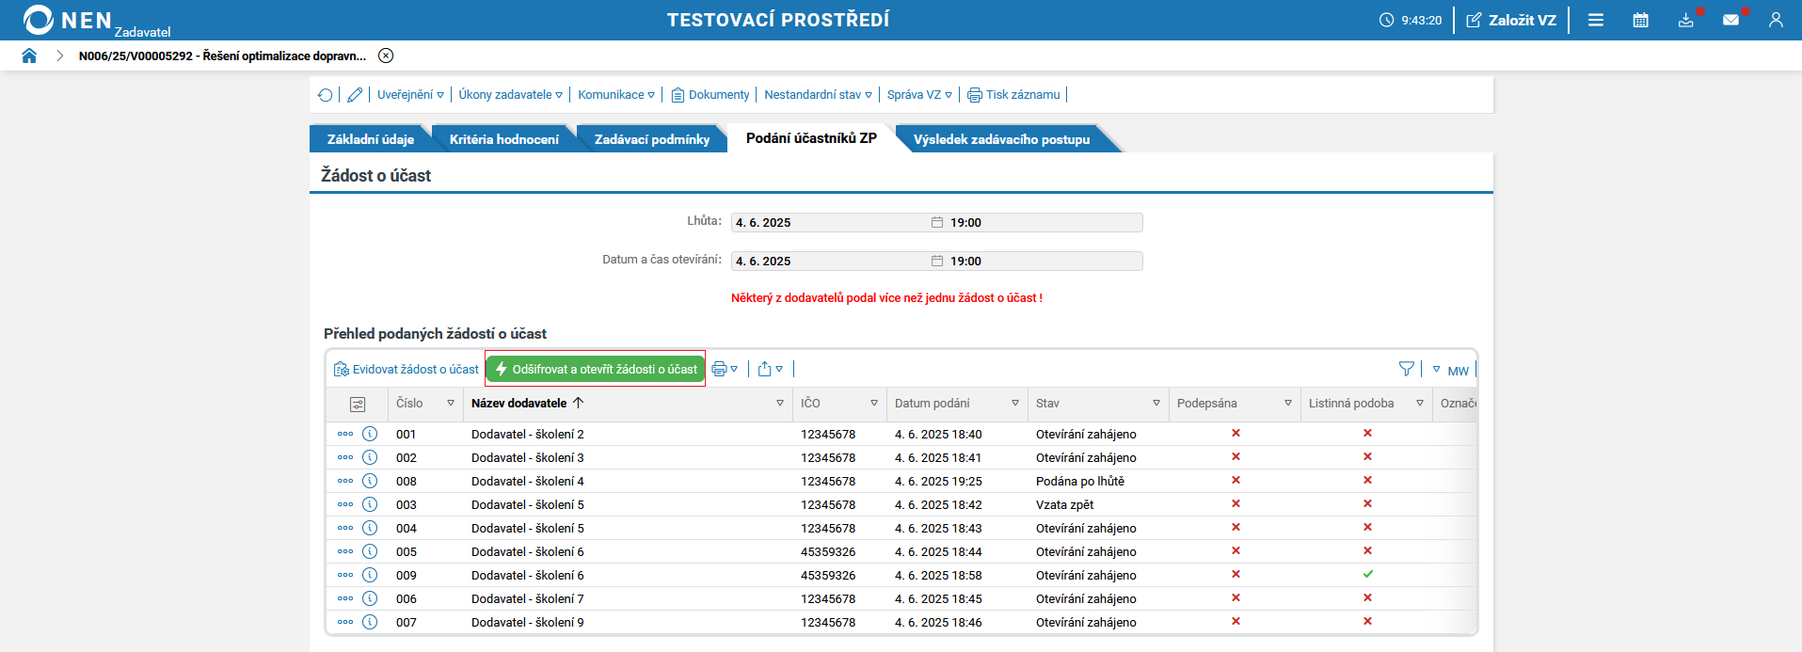This screenshot has width=1802, height=652.
Task: Open row actions dots for request 003
Action: (x=345, y=504)
